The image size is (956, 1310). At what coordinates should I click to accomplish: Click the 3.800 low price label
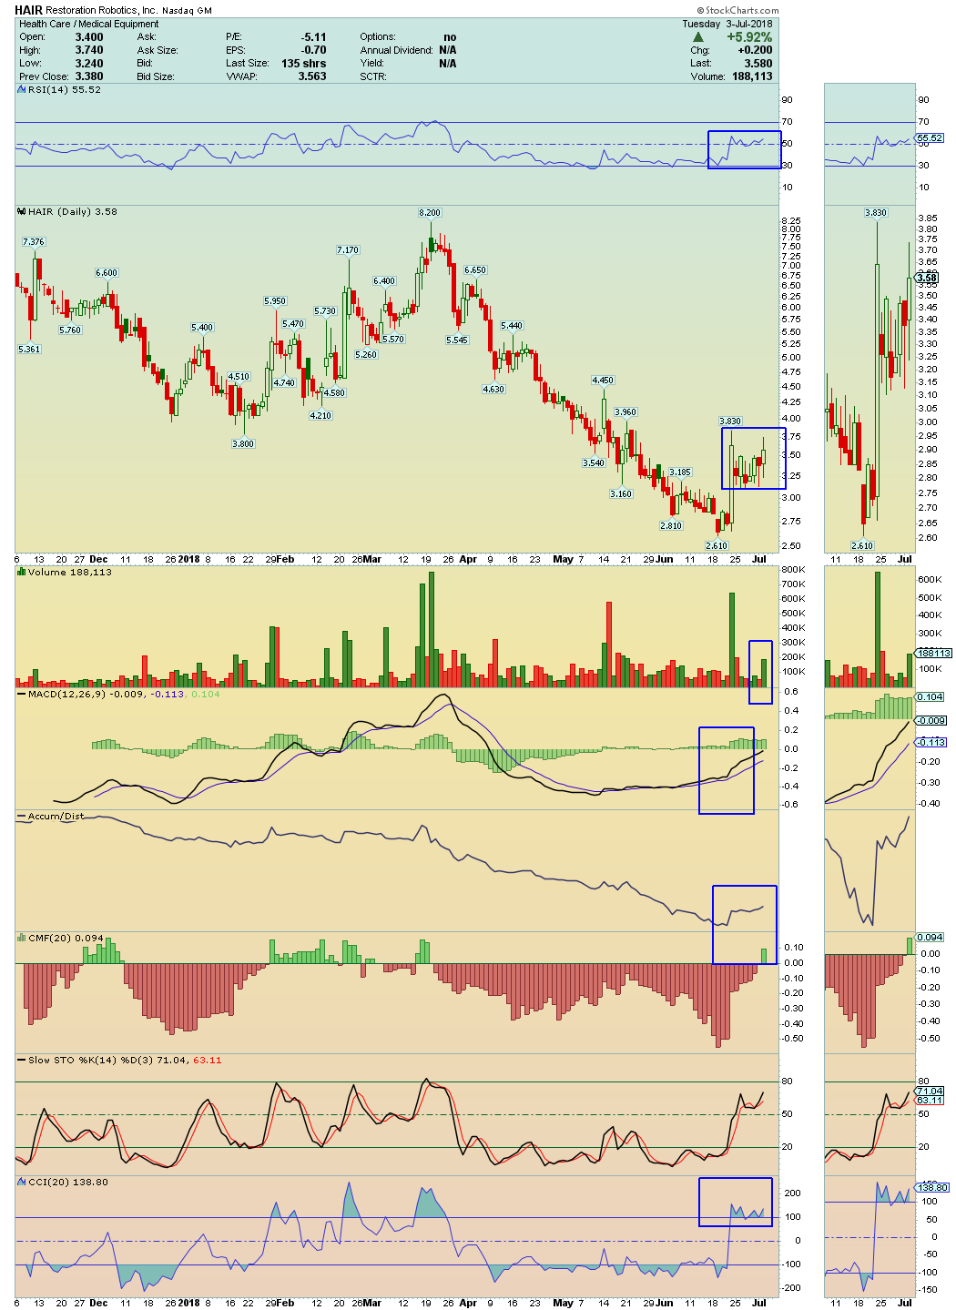pos(243,444)
